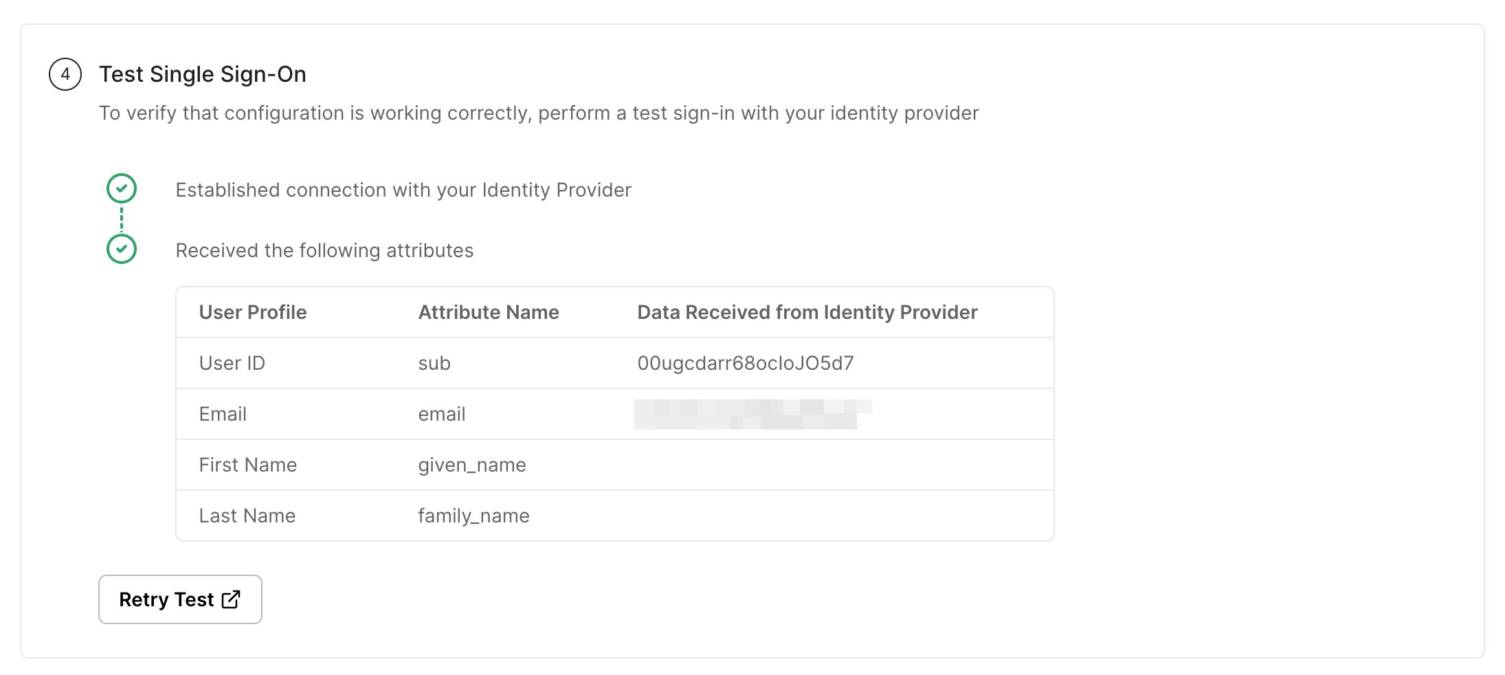Select the family_name attribute cell
Image resolution: width=1505 pixels, height=675 pixels.
point(474,515)
